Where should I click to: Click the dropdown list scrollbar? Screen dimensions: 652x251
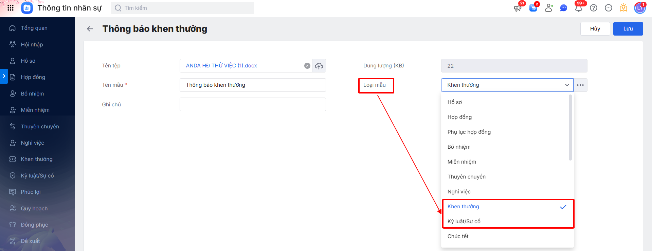coord(570,128)
